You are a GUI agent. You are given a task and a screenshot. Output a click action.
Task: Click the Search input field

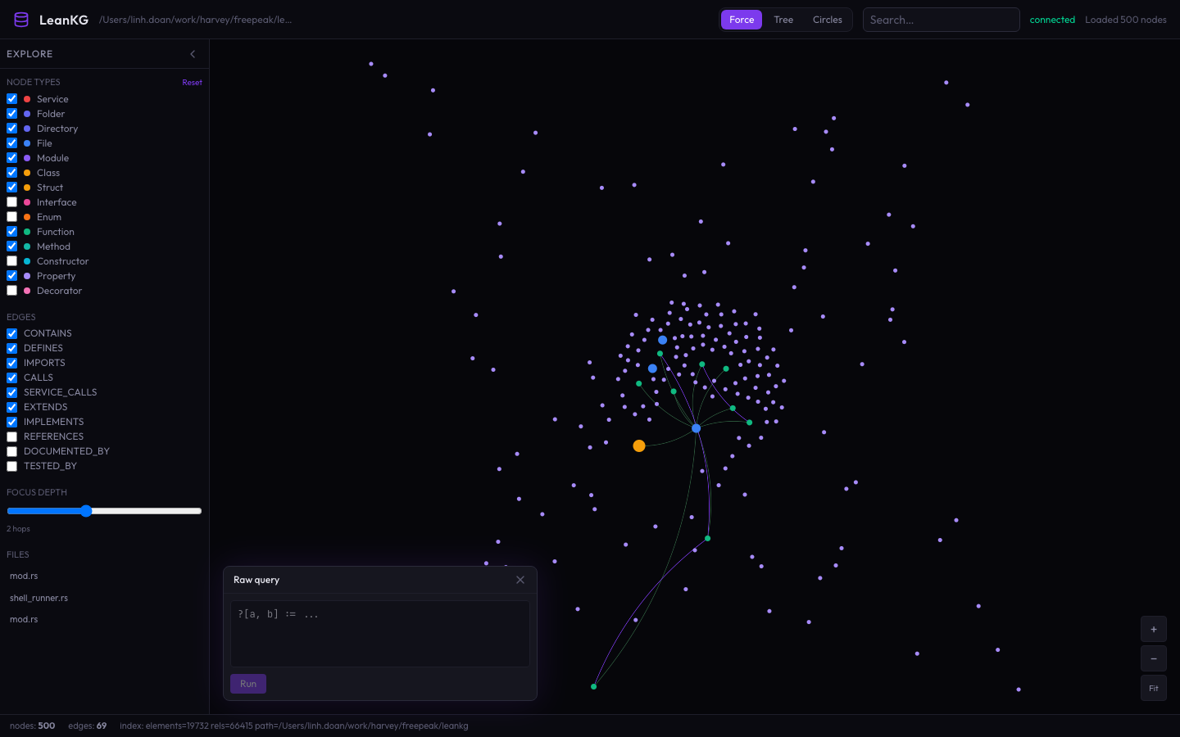pos(941,20)
